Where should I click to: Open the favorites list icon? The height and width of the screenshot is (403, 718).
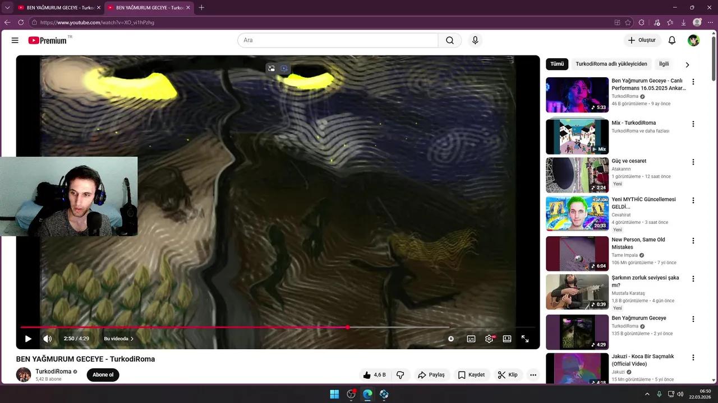[670, 22]
